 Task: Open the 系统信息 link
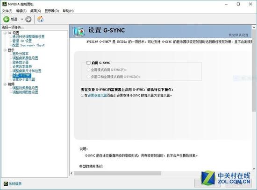click(x=15, y=183)
